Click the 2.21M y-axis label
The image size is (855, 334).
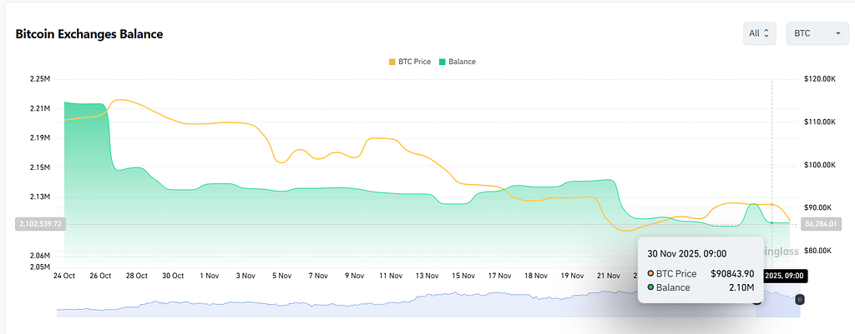[40, 108]
